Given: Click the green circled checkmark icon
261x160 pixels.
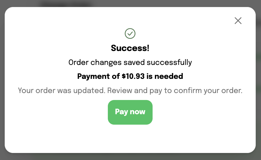Looking at the screenshot, I should pyautogui.click(x=130, y=34).
